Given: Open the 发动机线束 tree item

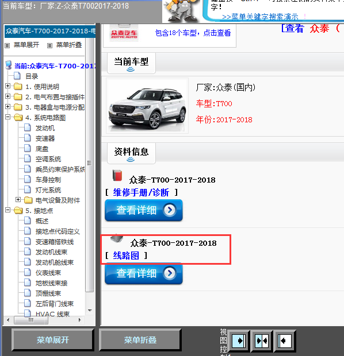Looking at the screenshot, I should coord(51,252).
